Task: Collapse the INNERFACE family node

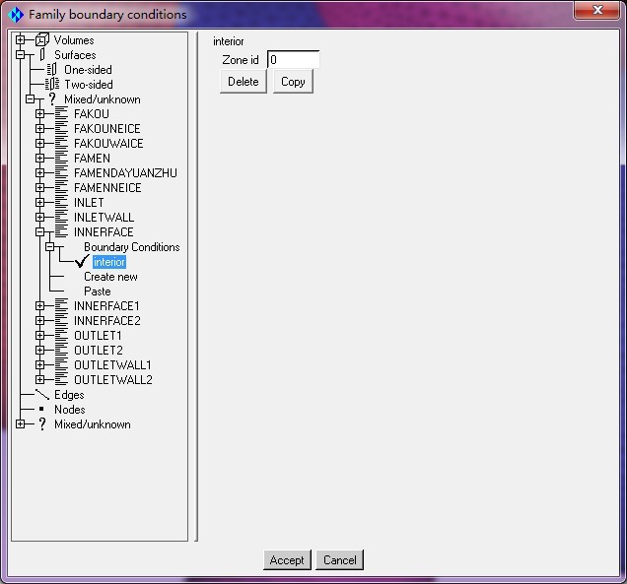Action: 40,232
